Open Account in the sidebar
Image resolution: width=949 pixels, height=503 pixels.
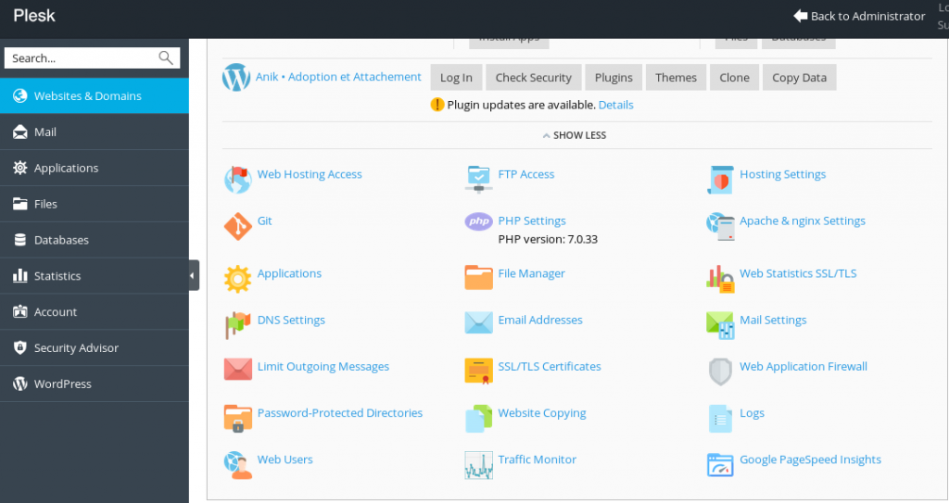[95, 312]
